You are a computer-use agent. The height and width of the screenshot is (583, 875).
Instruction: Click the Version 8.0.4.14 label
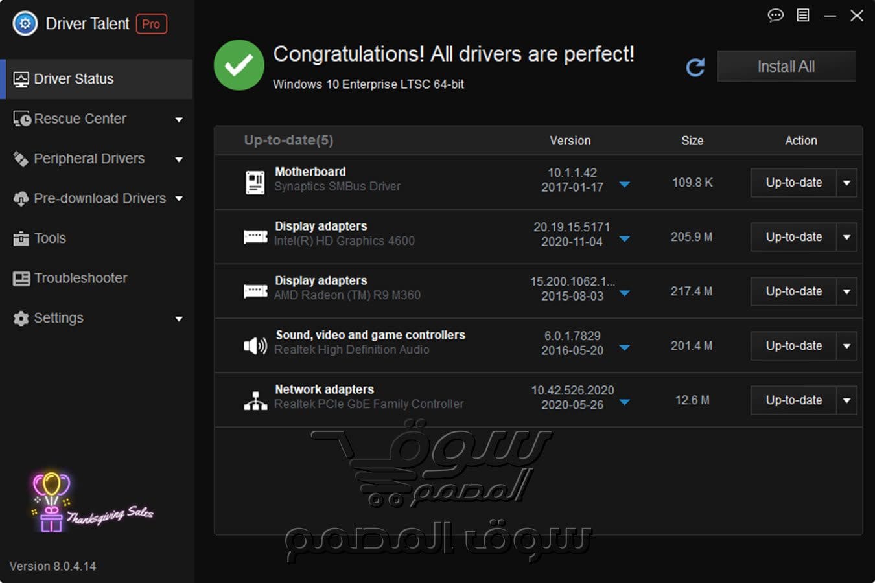[x=52, y=566]
